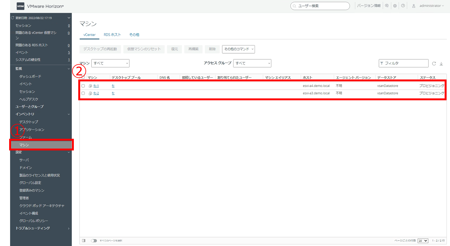450x246 pixels.
Task: Open the rows per page selector
Action: click(x=423, y=241)
